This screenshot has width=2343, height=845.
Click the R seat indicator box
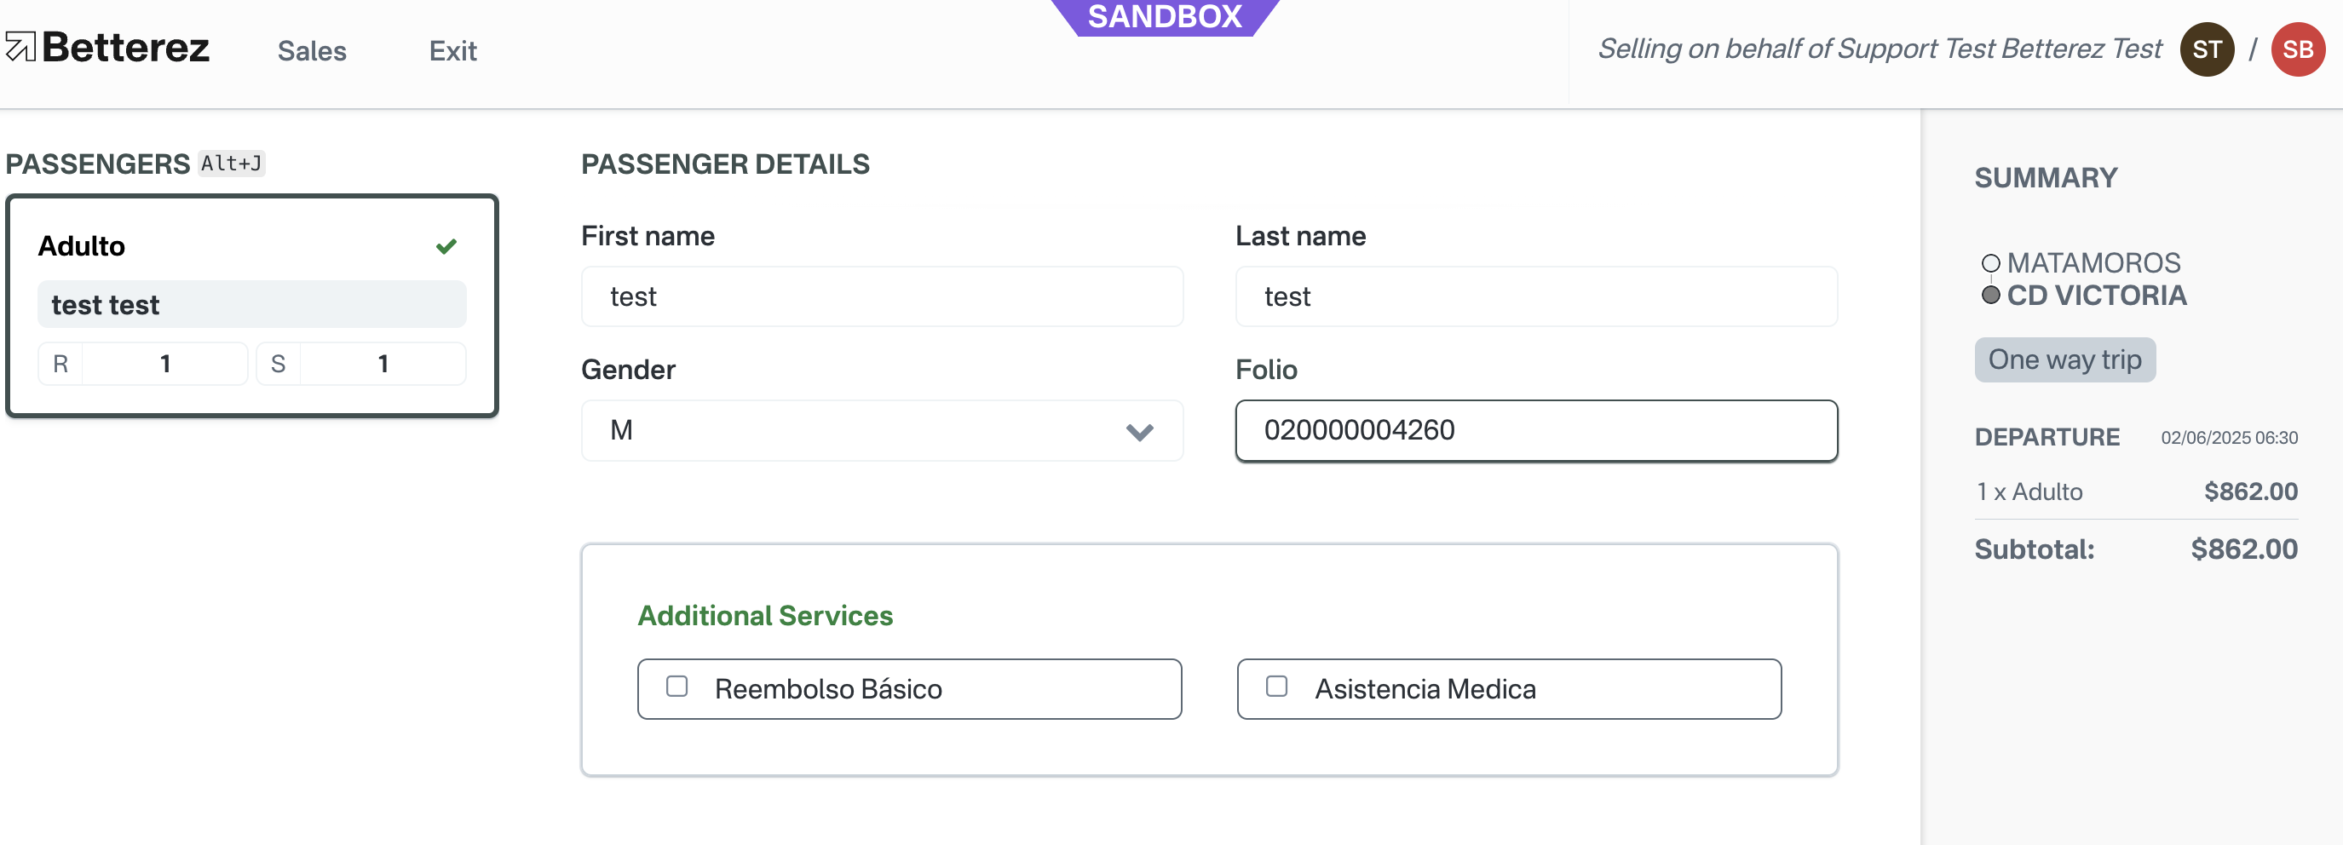[143, 364]
